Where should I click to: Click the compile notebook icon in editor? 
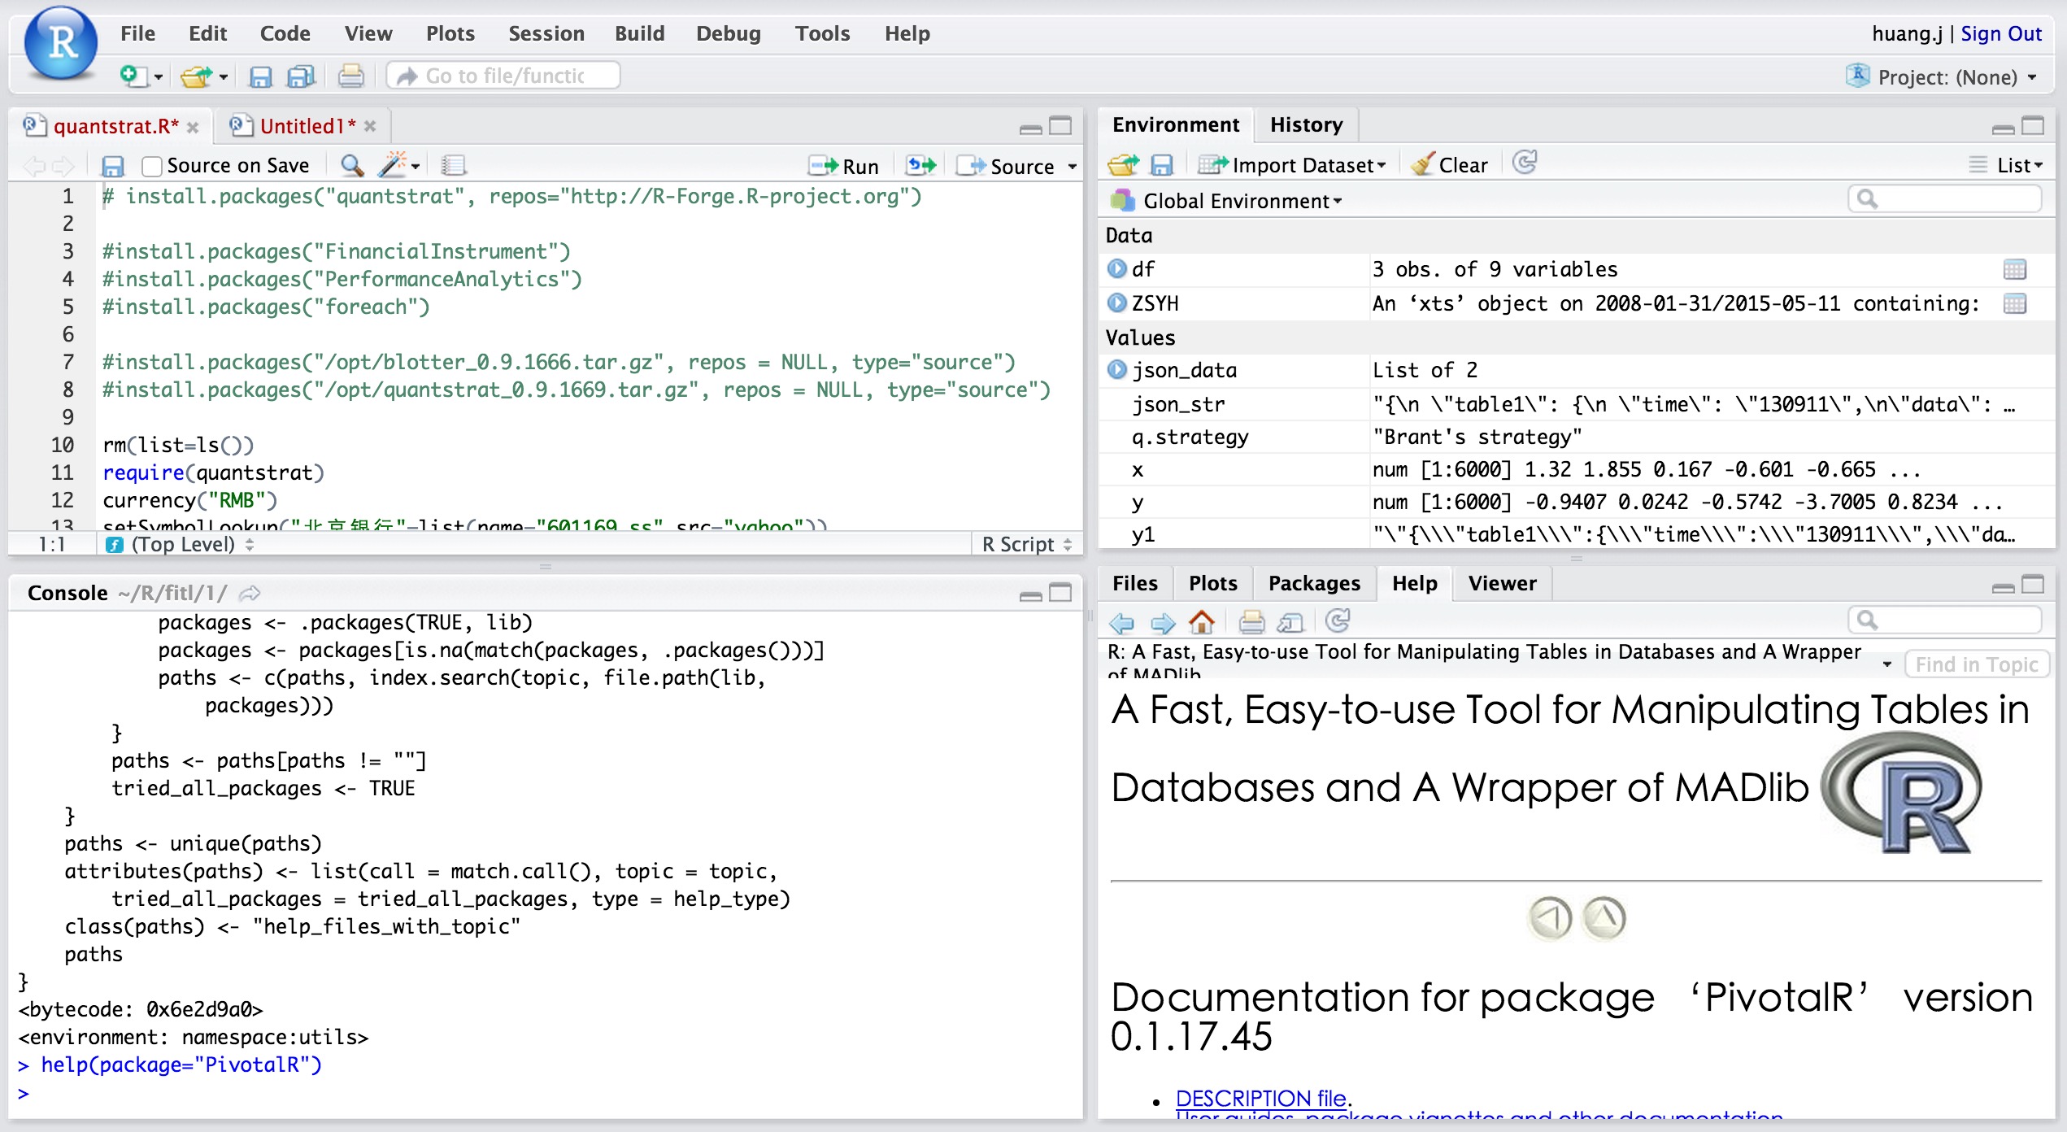click(x=454, y=166)
